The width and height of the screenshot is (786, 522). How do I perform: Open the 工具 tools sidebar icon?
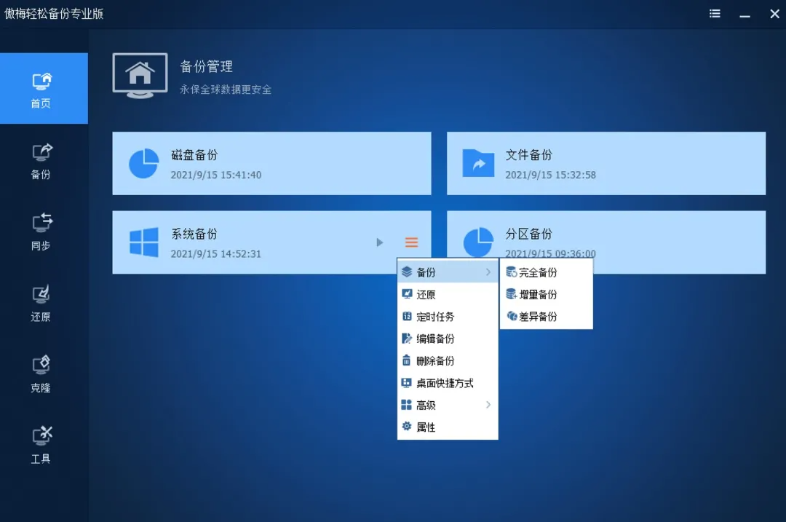point(41,435)
